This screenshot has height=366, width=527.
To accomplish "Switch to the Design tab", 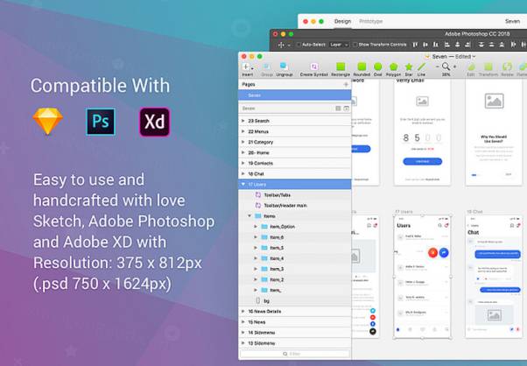I will point(342,21).
